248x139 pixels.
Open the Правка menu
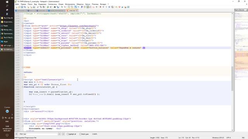pyautogui.click(x=23, y=4)
